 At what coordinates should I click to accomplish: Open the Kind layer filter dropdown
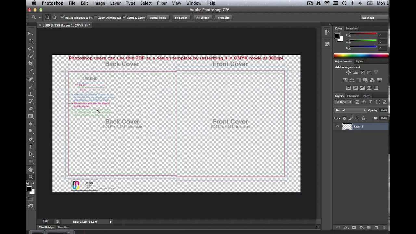click(344, 102)
